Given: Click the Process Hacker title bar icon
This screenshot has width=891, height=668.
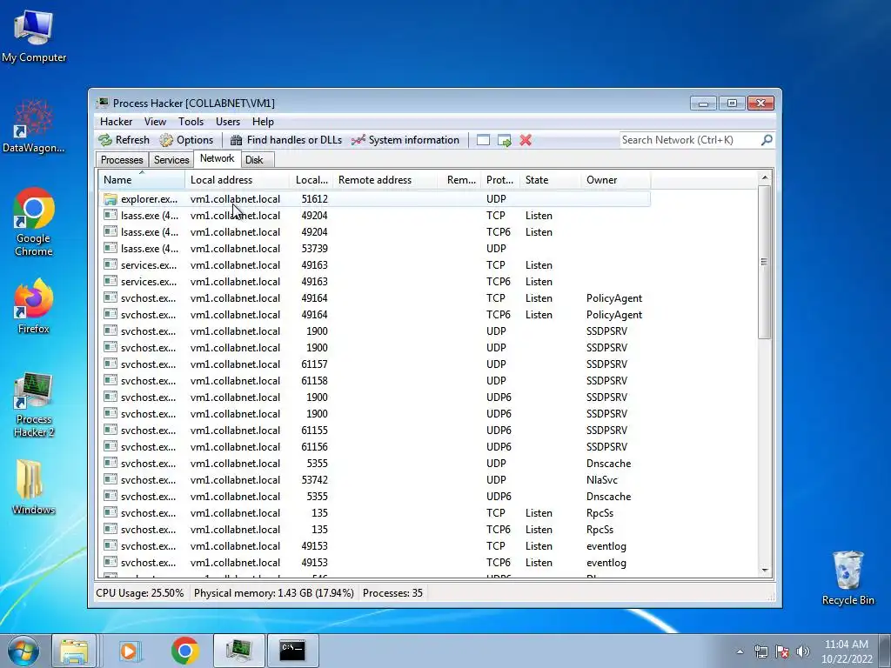Looking at the screenshot, I should point(103,103).
